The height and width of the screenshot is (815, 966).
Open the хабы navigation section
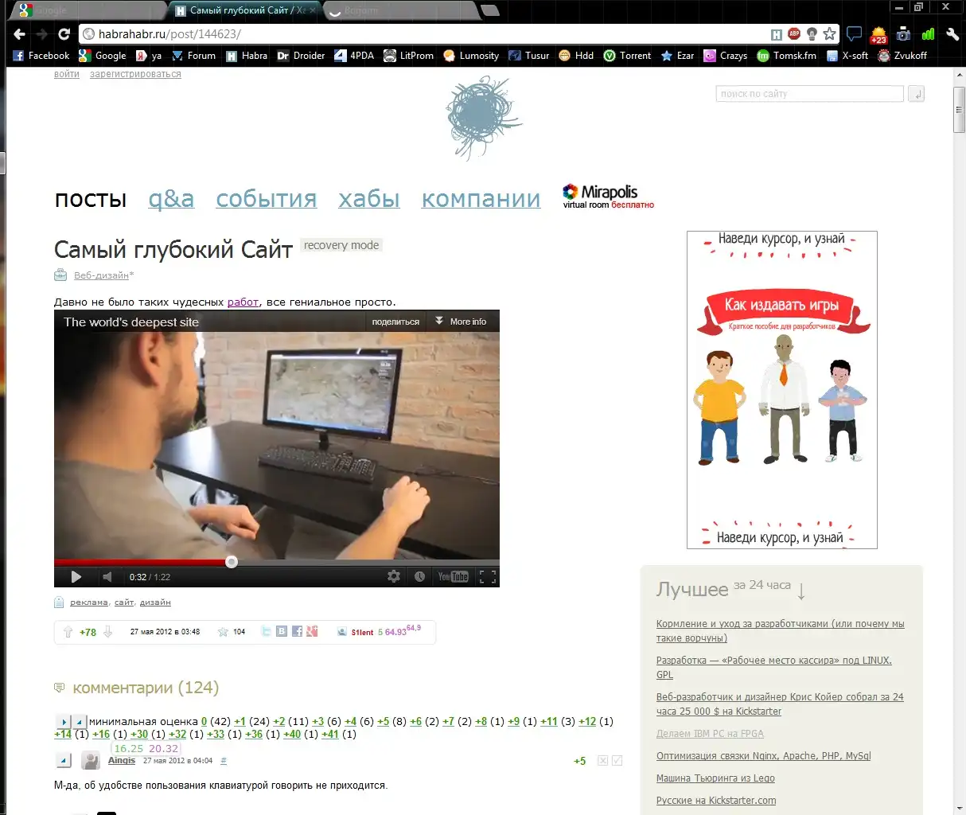point(368,199)
